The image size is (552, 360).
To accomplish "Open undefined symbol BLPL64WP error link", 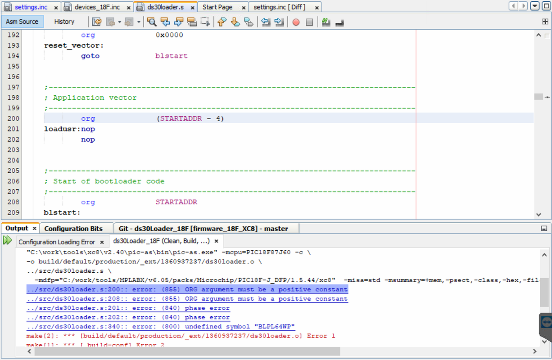I will click(x=161, y=327).
